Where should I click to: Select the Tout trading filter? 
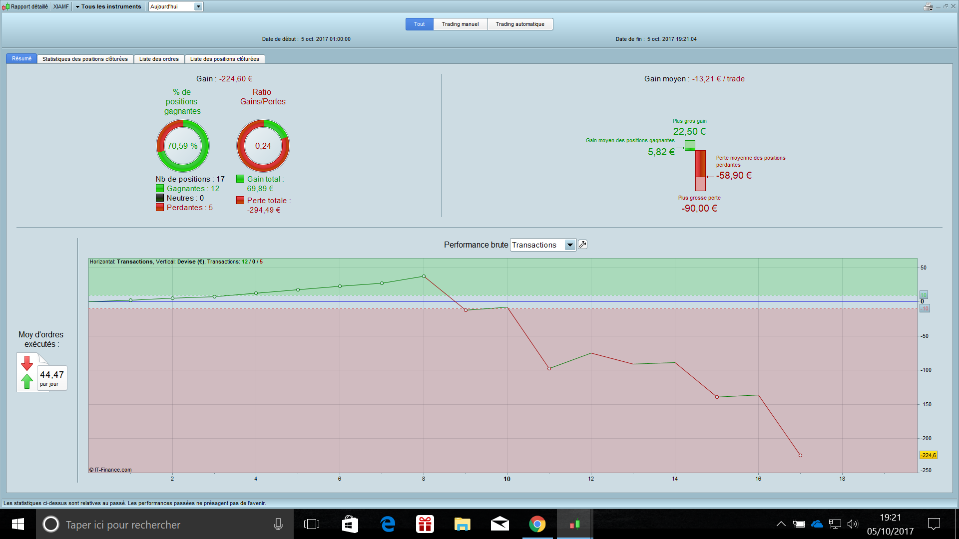point(419,24)
